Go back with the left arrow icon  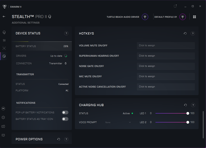point(4,17)
